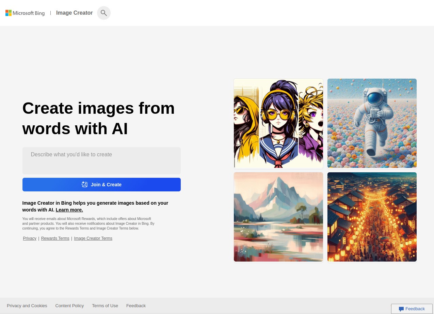Open the Learn more link
This screenshot has height=314, width=434.
pos(69,210)
